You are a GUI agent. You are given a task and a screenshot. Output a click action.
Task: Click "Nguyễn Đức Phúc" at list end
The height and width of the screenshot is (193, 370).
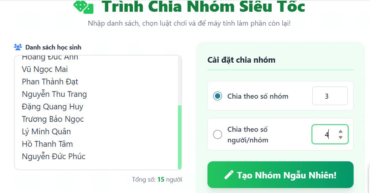[53, 156]
